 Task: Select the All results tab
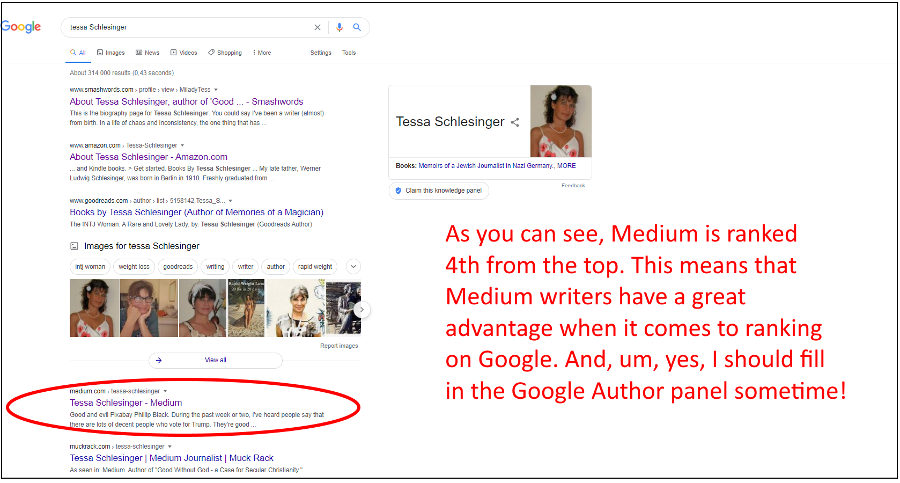coord(78,53)
